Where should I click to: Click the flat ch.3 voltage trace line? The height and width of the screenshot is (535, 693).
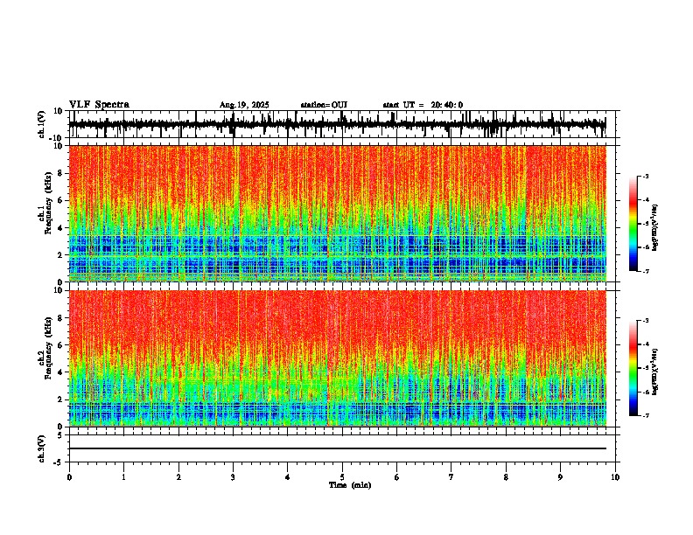click(x=338, y=448)
